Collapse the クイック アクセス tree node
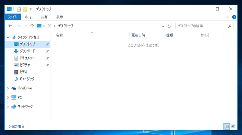 [x=8, y=37]
